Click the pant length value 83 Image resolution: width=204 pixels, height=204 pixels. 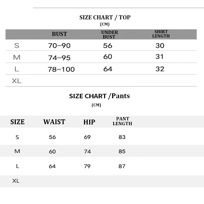(122, 137)
